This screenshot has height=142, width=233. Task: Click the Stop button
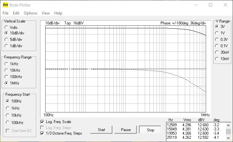point(150,130)
